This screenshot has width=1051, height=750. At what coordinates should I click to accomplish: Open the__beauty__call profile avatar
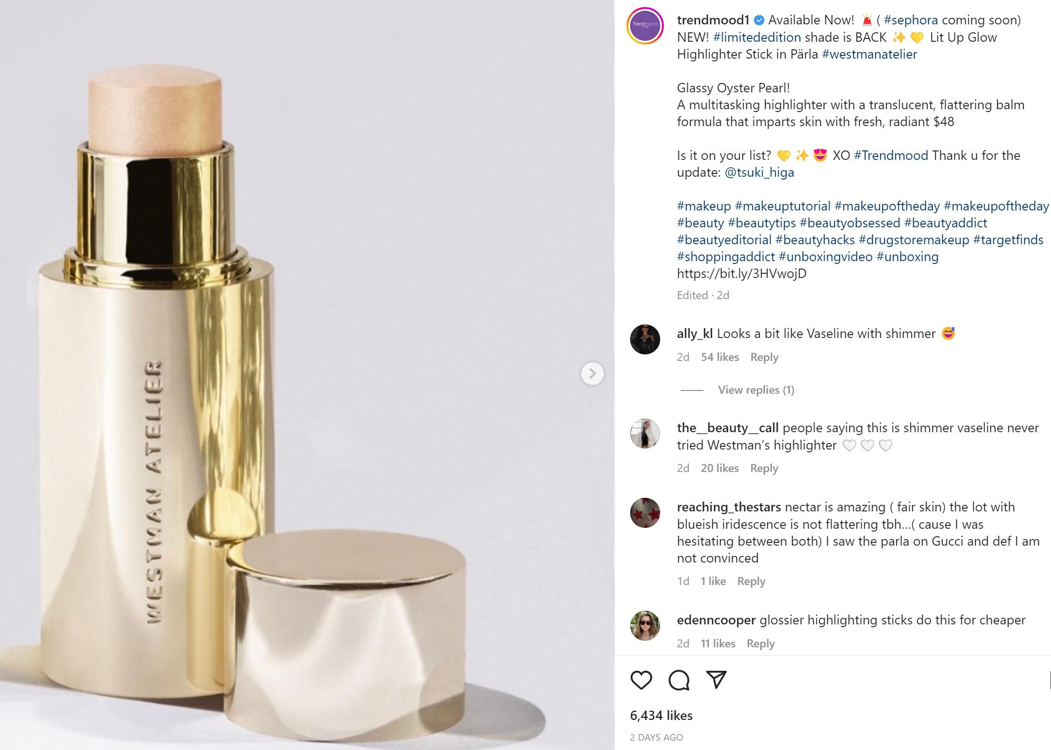[645, 433]
